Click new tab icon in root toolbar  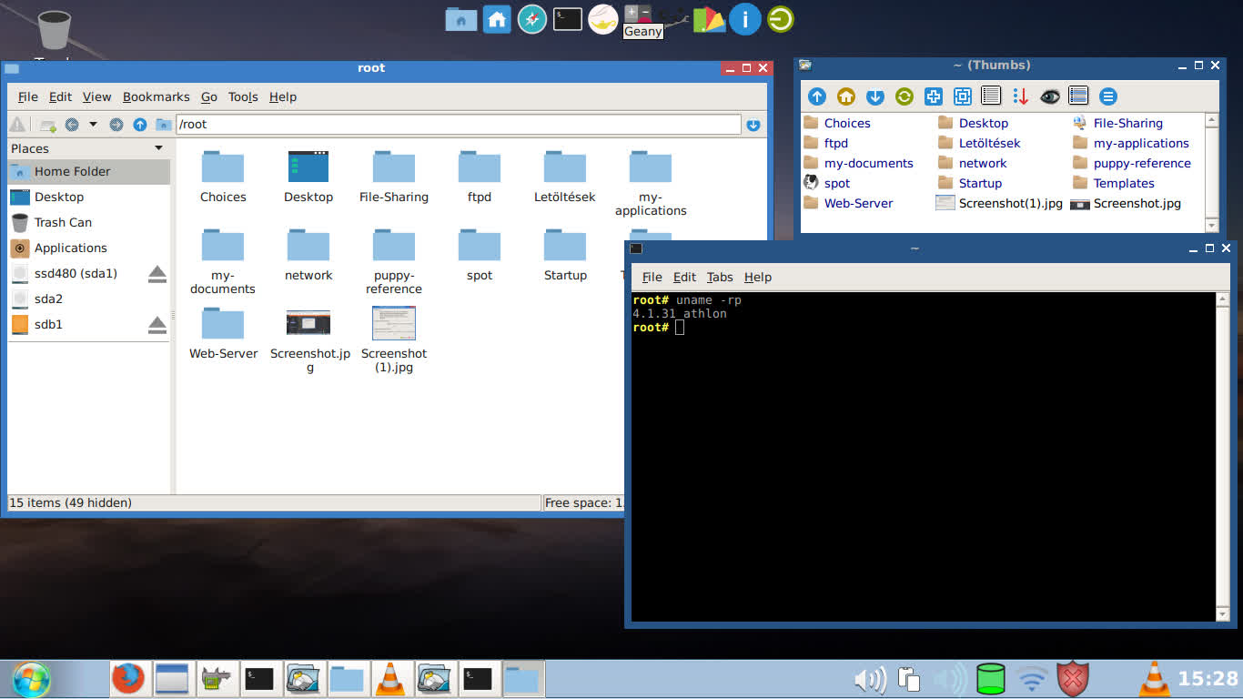pyautogui.click(x=47, y=125)
